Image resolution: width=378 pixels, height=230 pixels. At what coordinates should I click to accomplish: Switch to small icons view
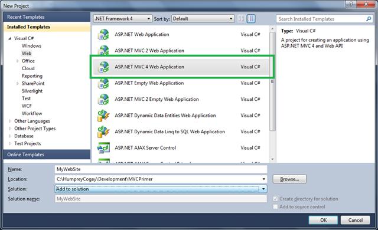[x=241, y=18]
